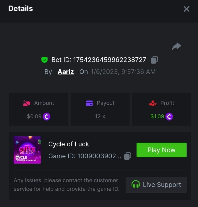Click the share arrow icon

click(x=176, y=46)
